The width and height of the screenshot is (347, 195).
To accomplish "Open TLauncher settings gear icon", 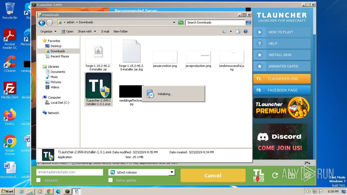I will click(307, 175).
